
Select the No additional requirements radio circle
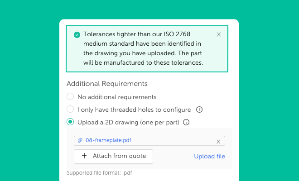point(70,96)
